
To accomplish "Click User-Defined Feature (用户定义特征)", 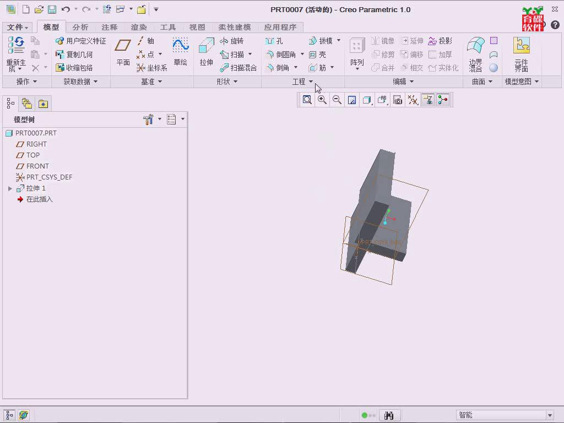I will (81, 41).
